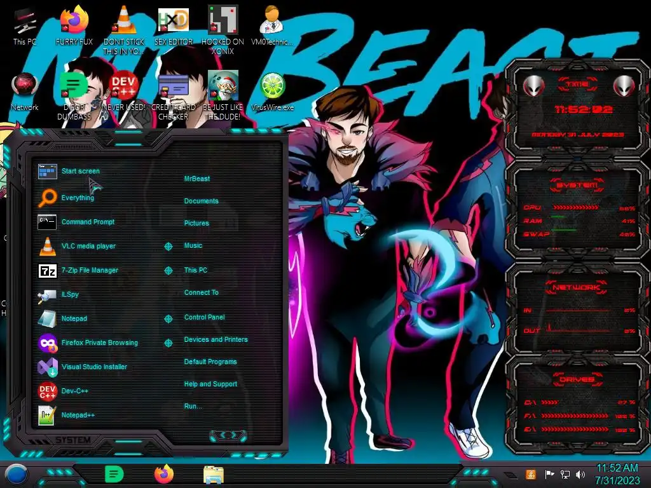Open Default Programs
Screen dimensions: 651x488
pos(210,362)
